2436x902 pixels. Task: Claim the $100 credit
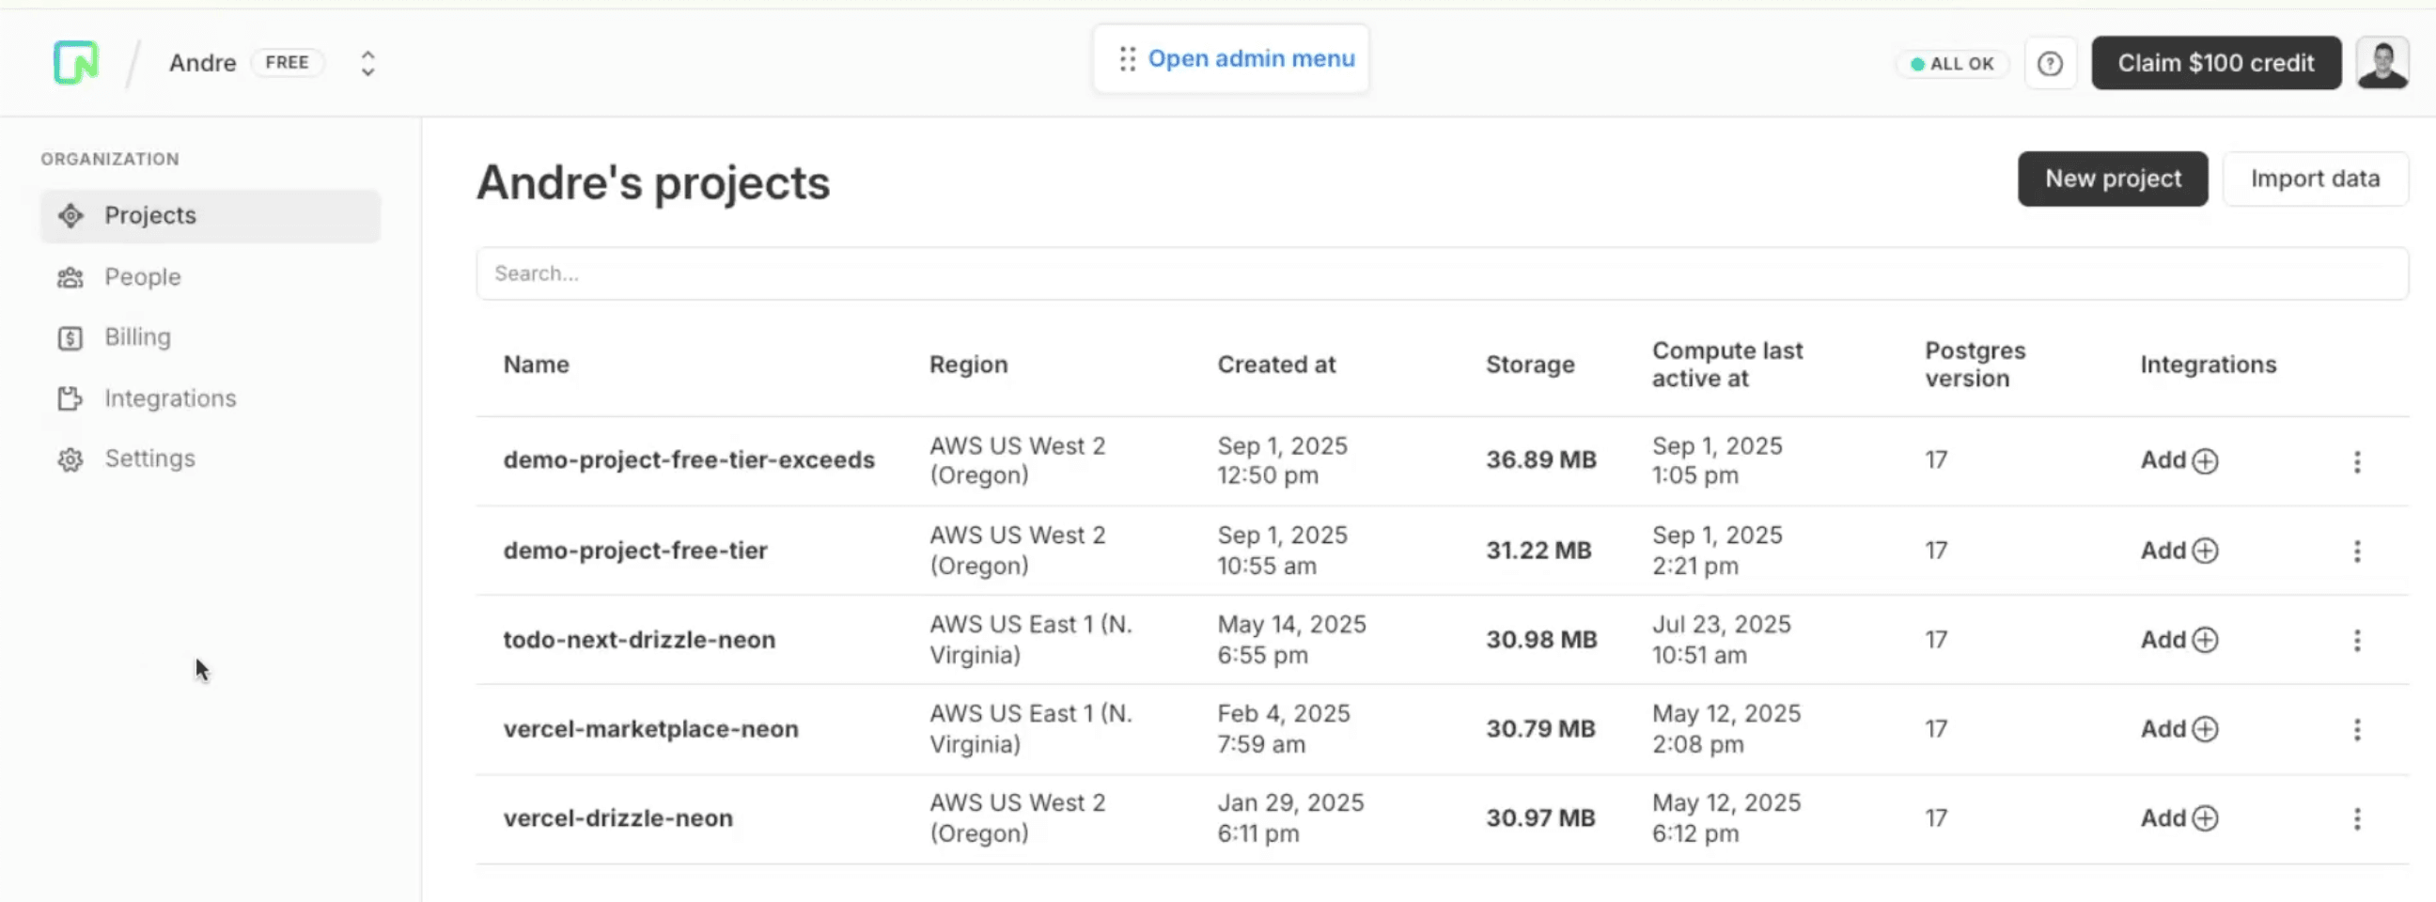[x=2215, y=63]
